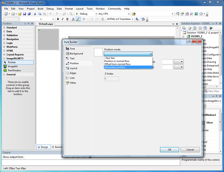The image size is (224, 172).
Task: Click the Save toolbar icon
Action: (24, 14)
